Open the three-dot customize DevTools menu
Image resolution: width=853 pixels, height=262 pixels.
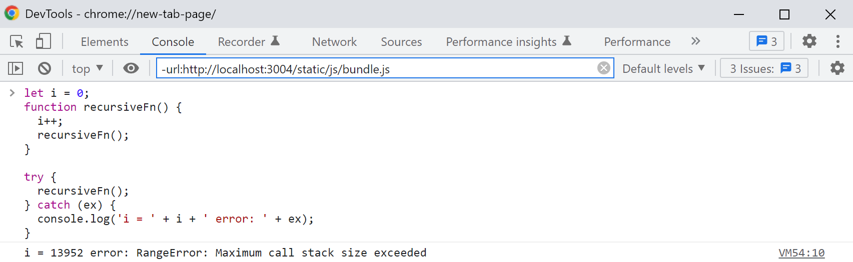(837, 41)
